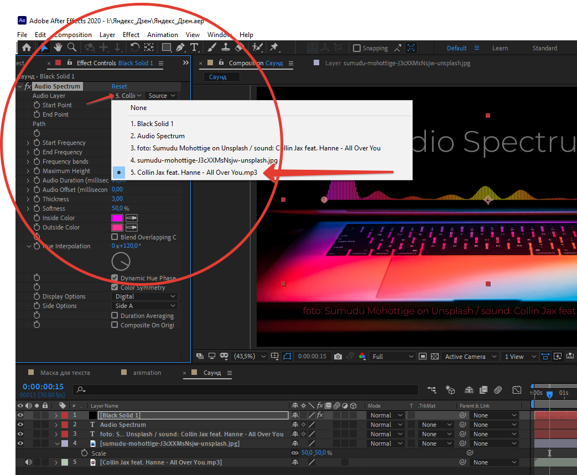
Task: Select Collin Jax mp3 in dropdown list
Action: coord(194,173)
